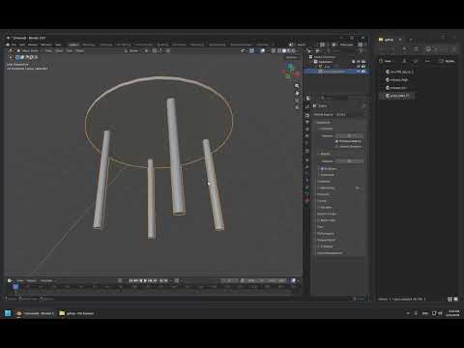Toggle eye icon of highlighted outliner object
Viewport: 464px width, 348px height.
359,72
